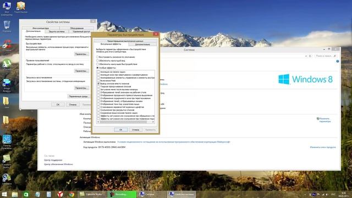Viewport: 352px width, 198px height.
Task: Open 'Имя компьютера' tab in Свойства системы
Action: click(41, 28)
